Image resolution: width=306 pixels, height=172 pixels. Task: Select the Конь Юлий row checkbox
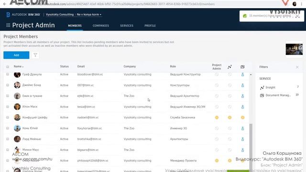click(x=8, y=129)
